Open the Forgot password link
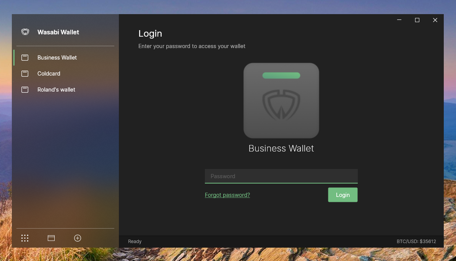 pyautogui.click(x=227, y=195)
